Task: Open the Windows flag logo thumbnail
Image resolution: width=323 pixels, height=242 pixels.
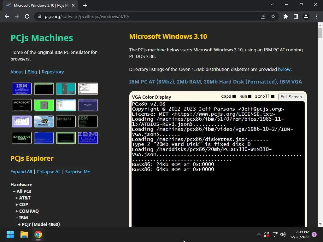Action: [44, 121]
